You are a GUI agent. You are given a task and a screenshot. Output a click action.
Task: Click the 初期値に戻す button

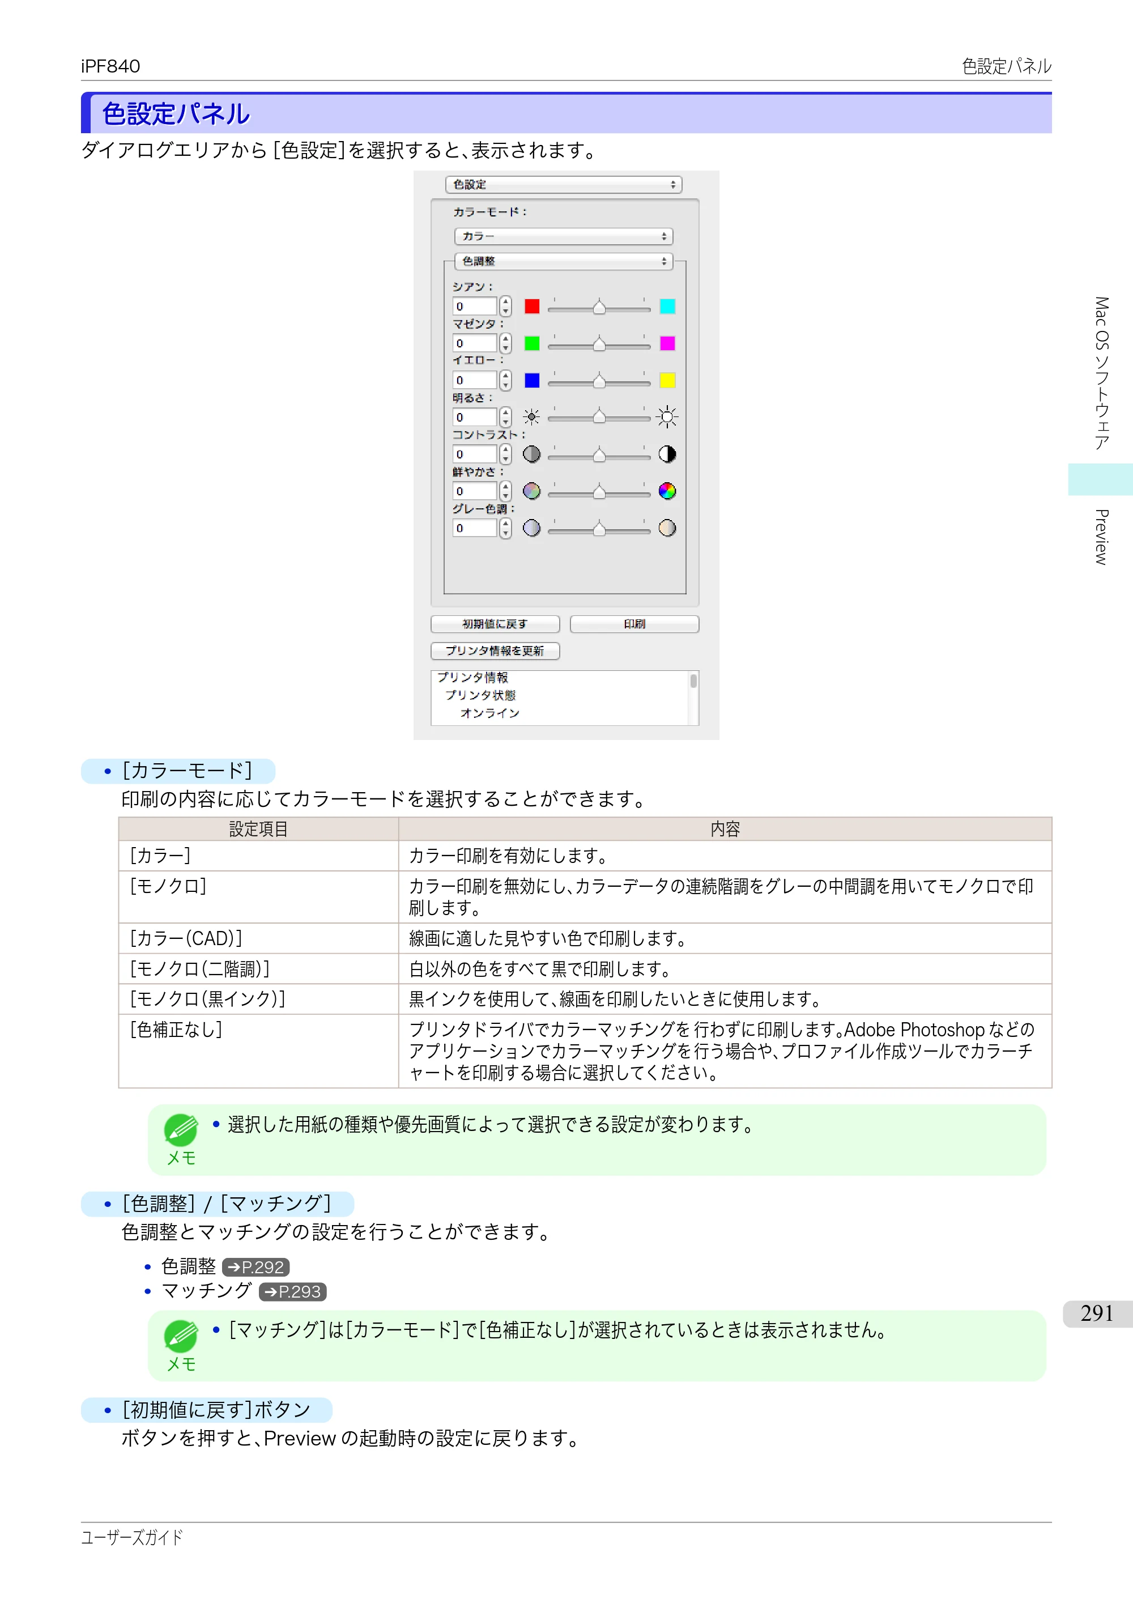[495, 624]
